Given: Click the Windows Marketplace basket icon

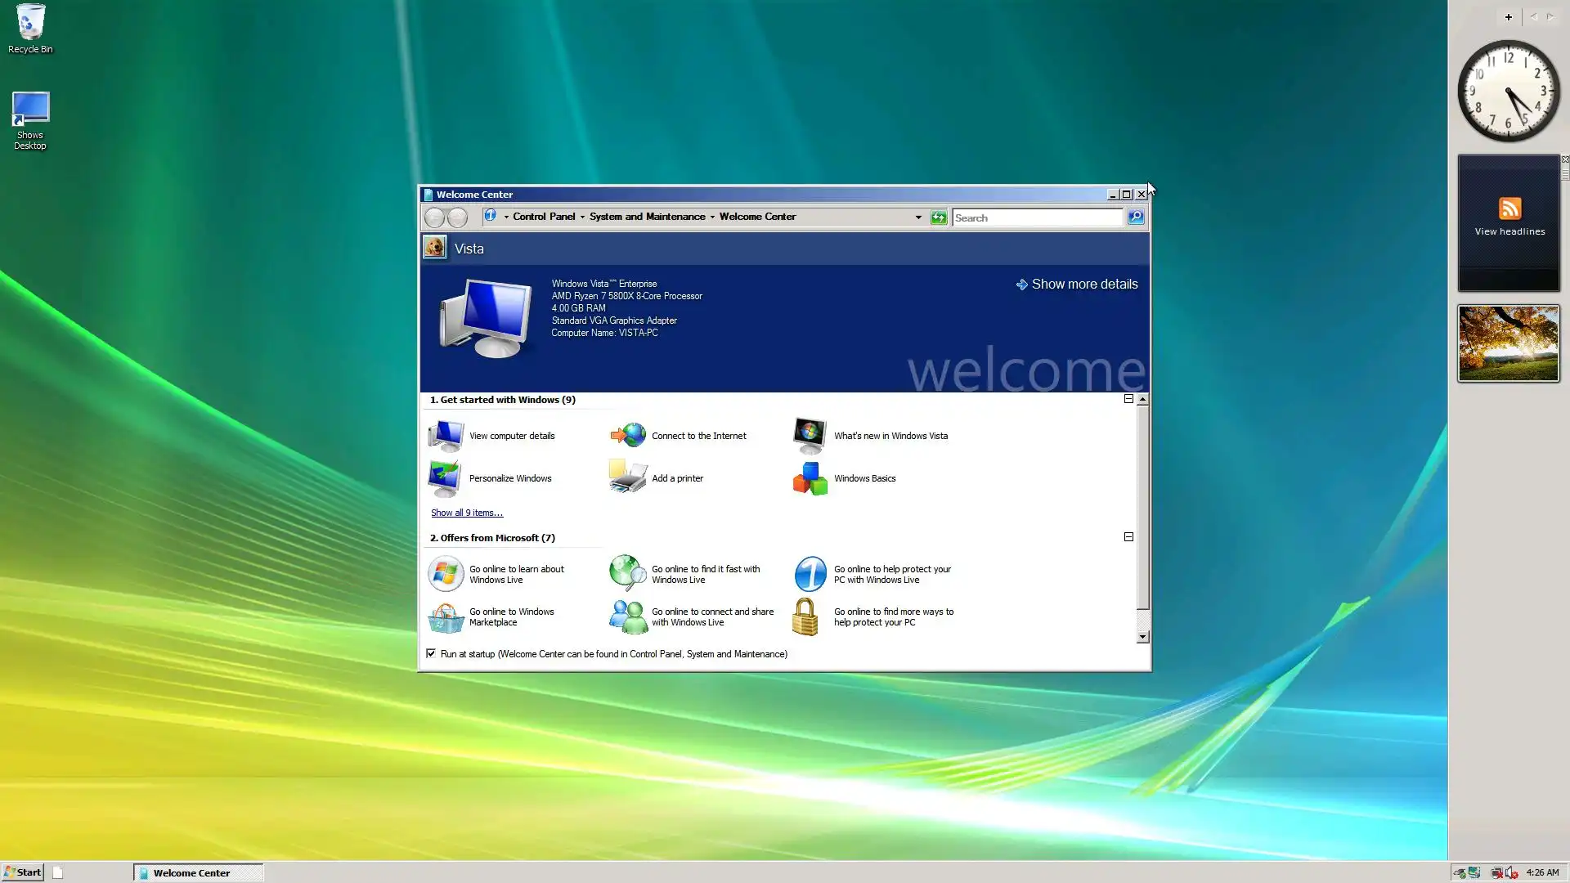Looking at the screenshot, I should point(446,617).
